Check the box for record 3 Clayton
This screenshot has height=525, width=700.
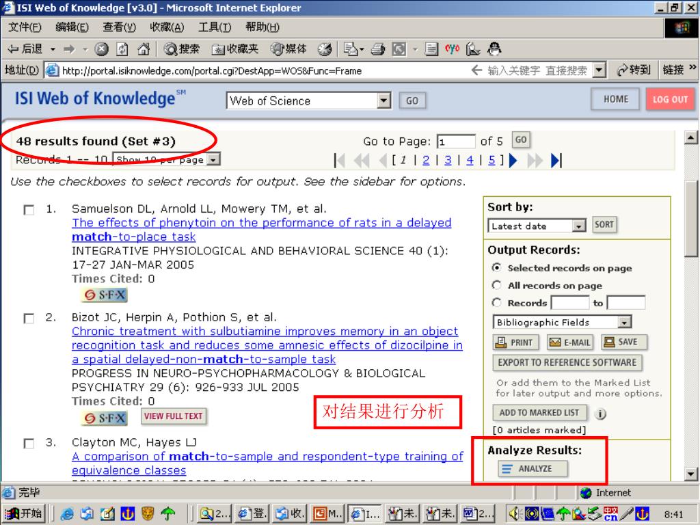[29, 443]
